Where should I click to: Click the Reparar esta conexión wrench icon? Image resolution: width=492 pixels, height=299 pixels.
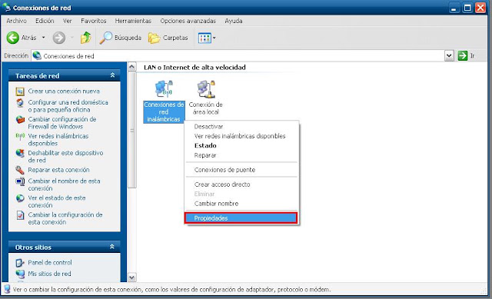[20, 170]
